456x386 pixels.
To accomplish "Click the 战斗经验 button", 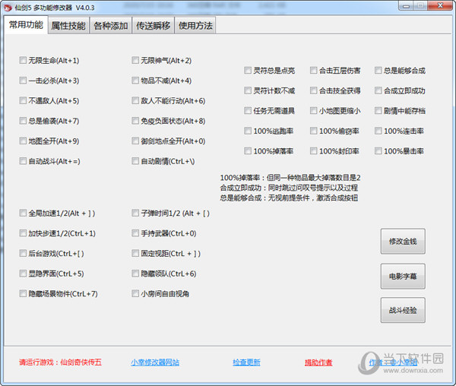I will click(403, 310).
